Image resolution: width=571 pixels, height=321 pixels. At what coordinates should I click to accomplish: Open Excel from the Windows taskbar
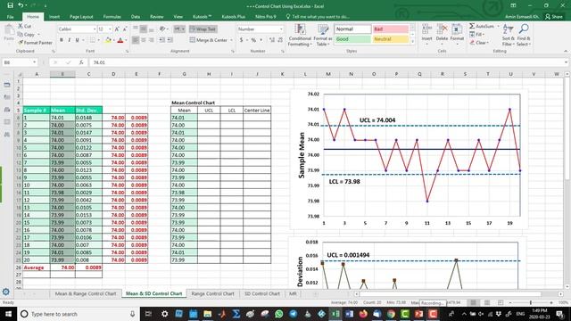coord(335,314)
